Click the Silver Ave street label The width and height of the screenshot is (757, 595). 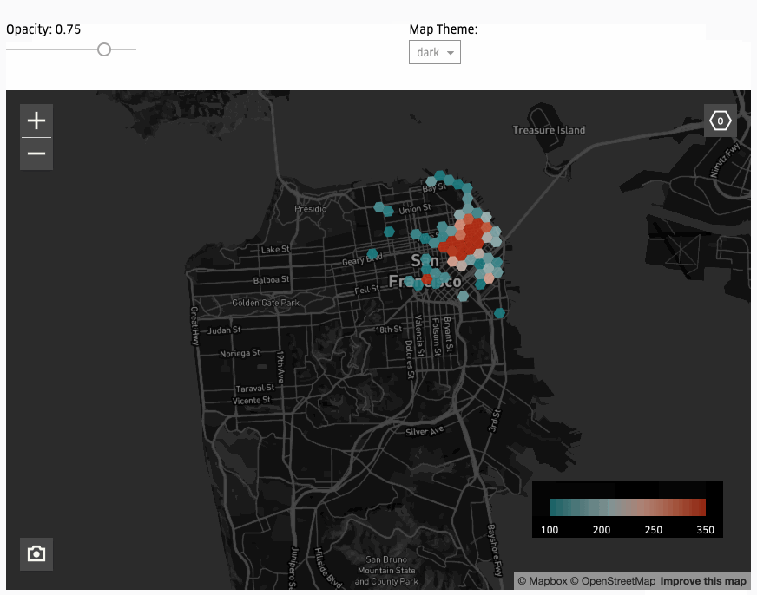click(424, 431)
